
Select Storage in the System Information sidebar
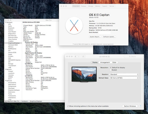tap(11, 64)
